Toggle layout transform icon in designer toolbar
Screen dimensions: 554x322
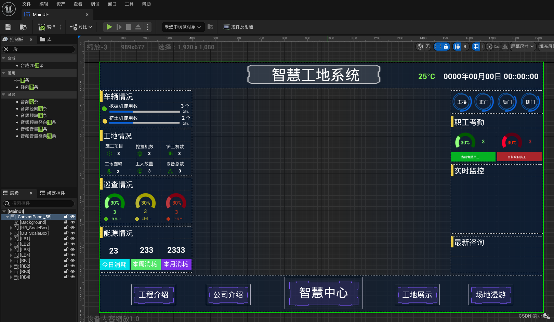(457, 47)
